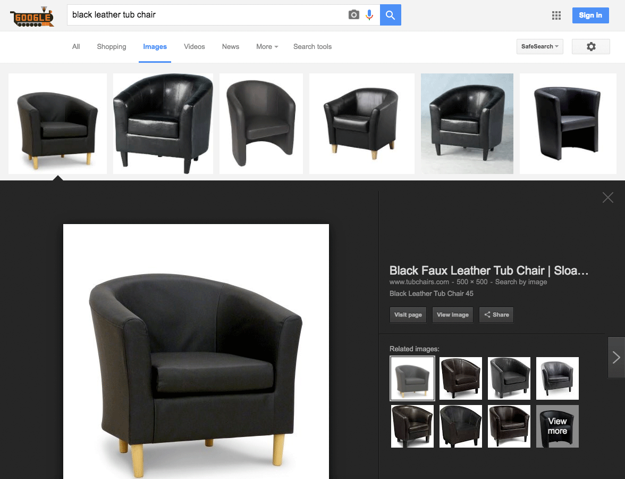Click www.tubchairs.com source link
625x479 pixels.
[419, 282]
